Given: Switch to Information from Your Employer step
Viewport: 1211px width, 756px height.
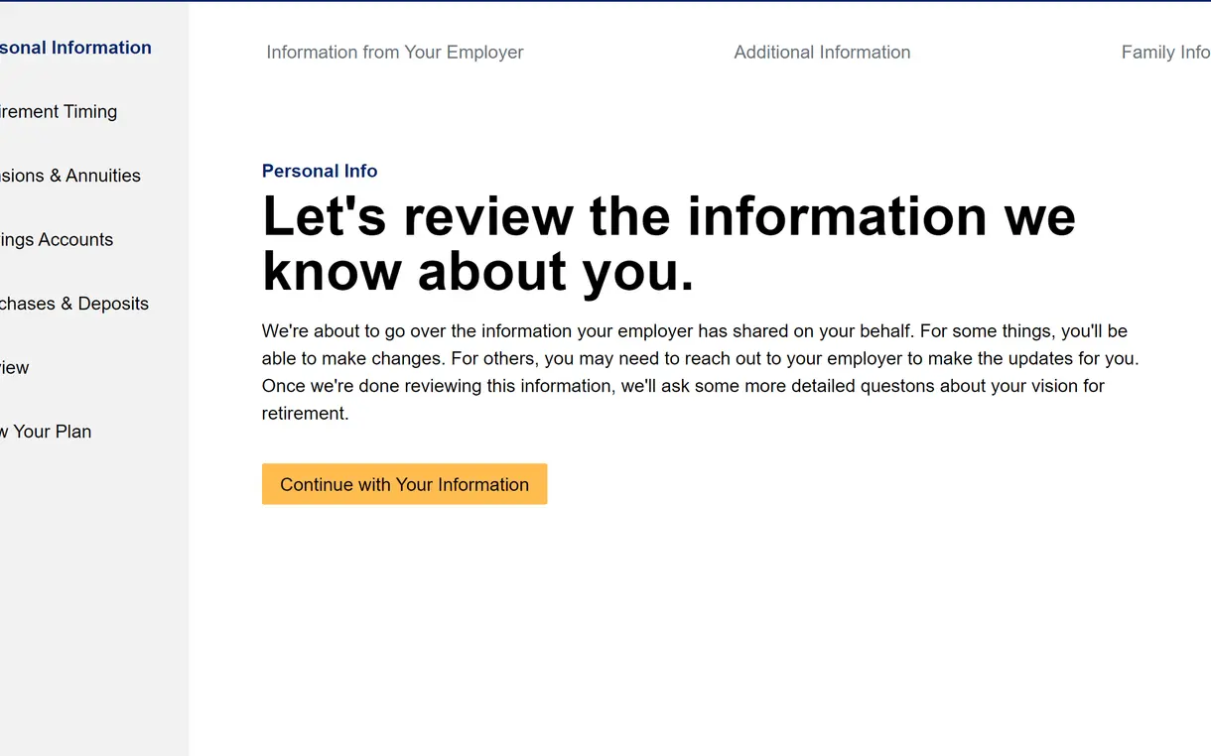Looking at the screenshot, I should coord(395,53).
